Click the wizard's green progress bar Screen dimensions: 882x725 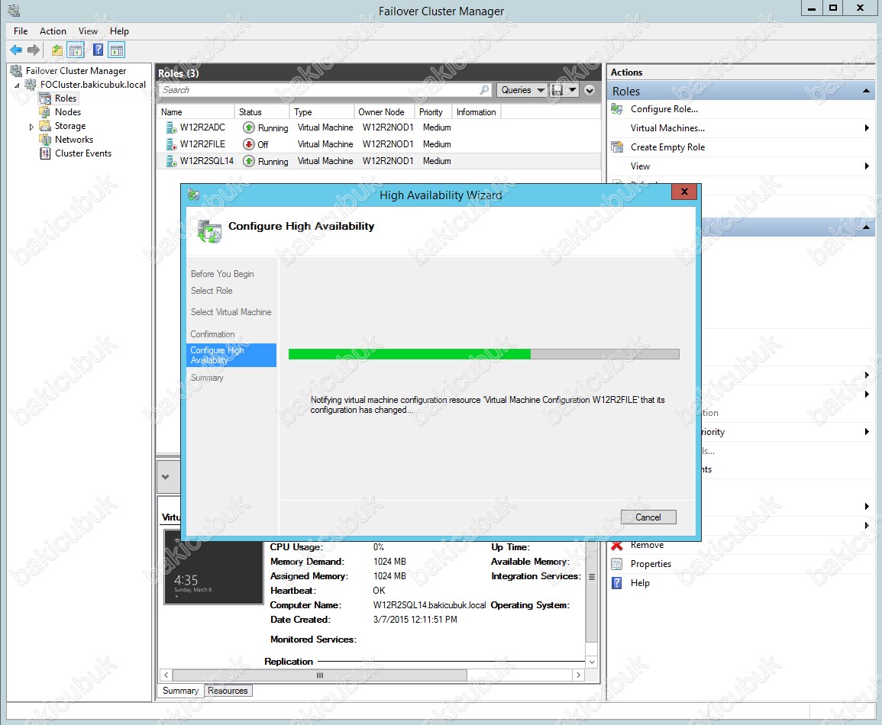(483, 354)
